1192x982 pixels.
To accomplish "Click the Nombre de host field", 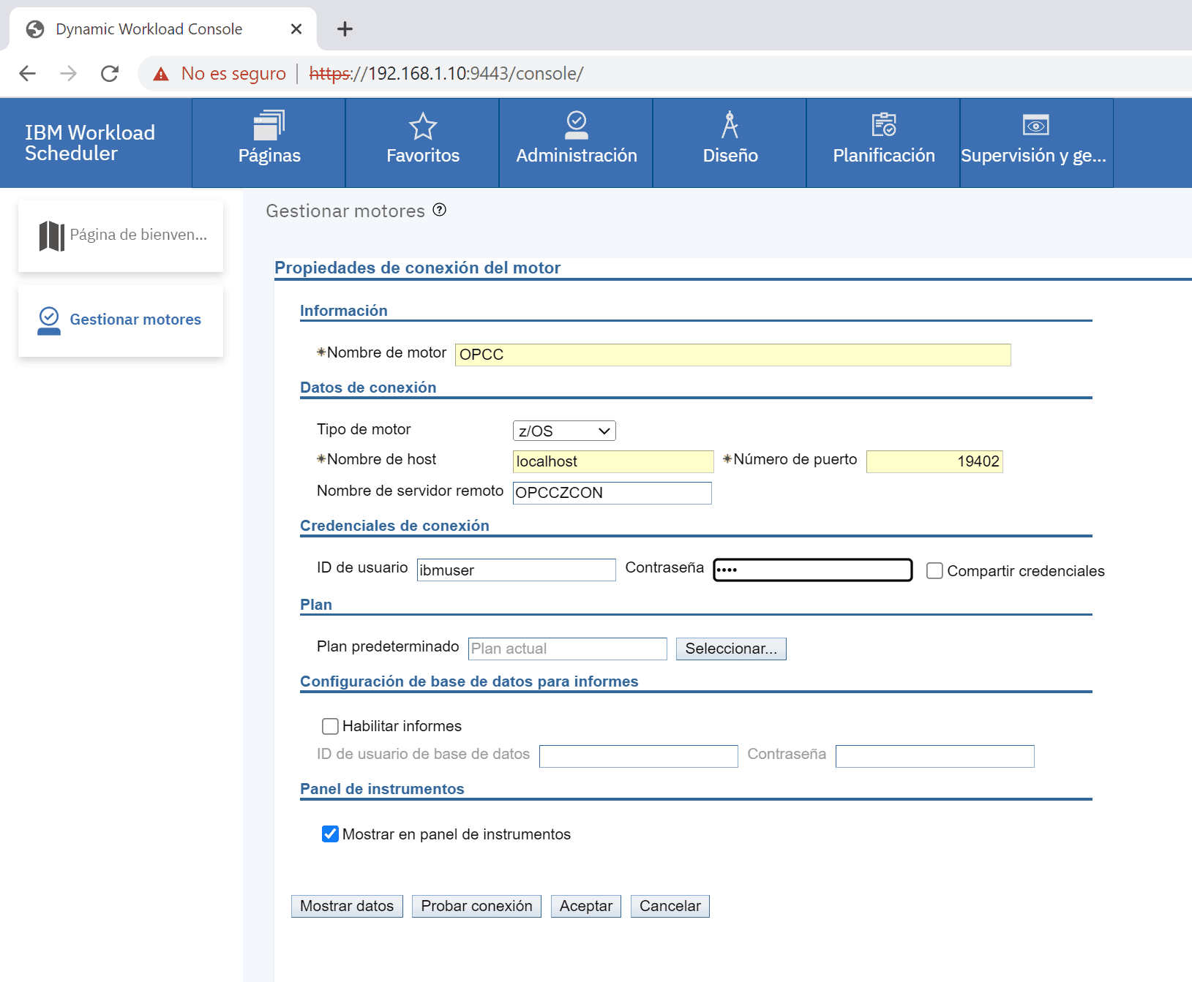I will [x=613, y=461].
